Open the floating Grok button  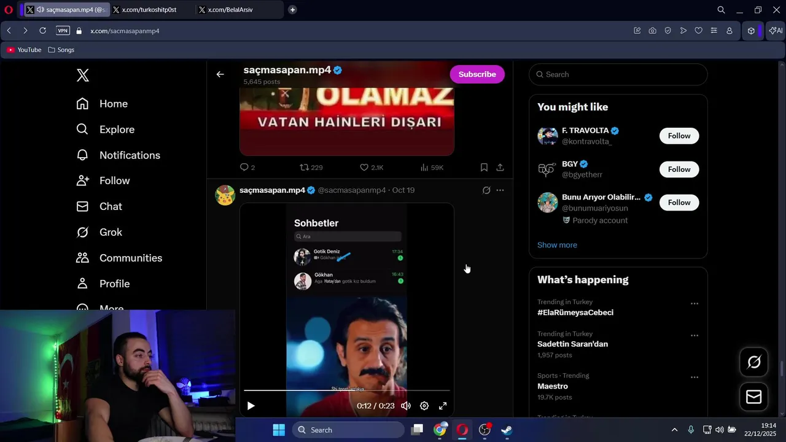[x=754, y=362]
